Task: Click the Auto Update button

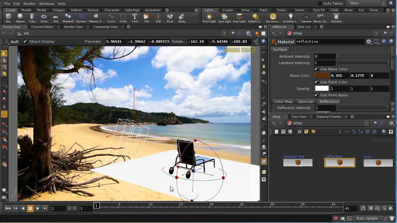Action: pos(367,218)
